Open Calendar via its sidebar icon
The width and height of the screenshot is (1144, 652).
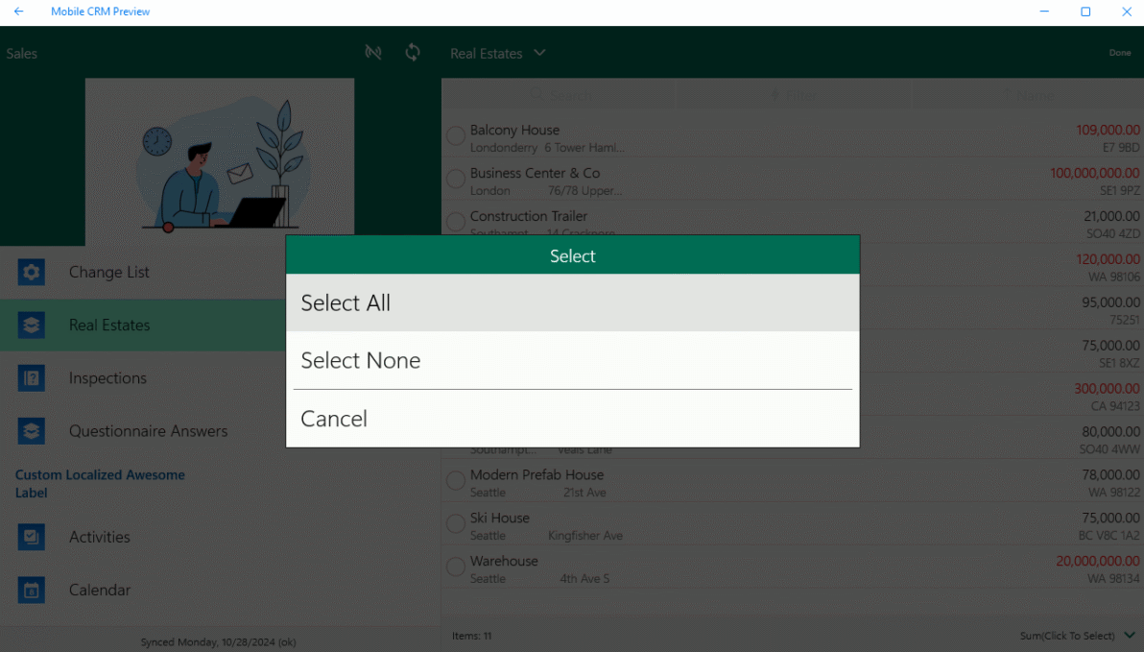coord(32,590)
